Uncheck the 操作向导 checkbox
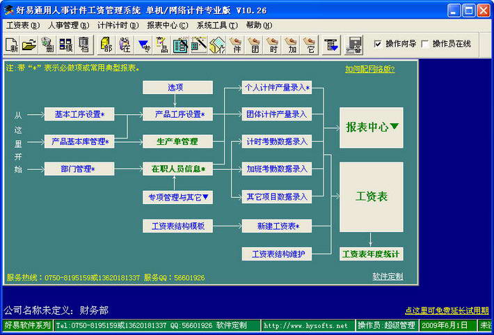Viewport: 494px width, 335px height. click(377, 44)
